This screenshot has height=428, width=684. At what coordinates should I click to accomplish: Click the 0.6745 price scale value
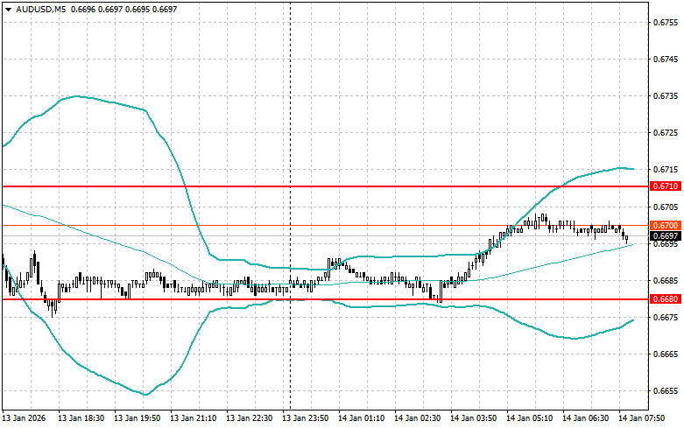(666, 59)
